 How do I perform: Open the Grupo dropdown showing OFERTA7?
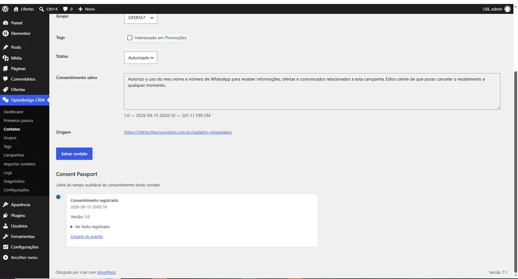(141, 18)
